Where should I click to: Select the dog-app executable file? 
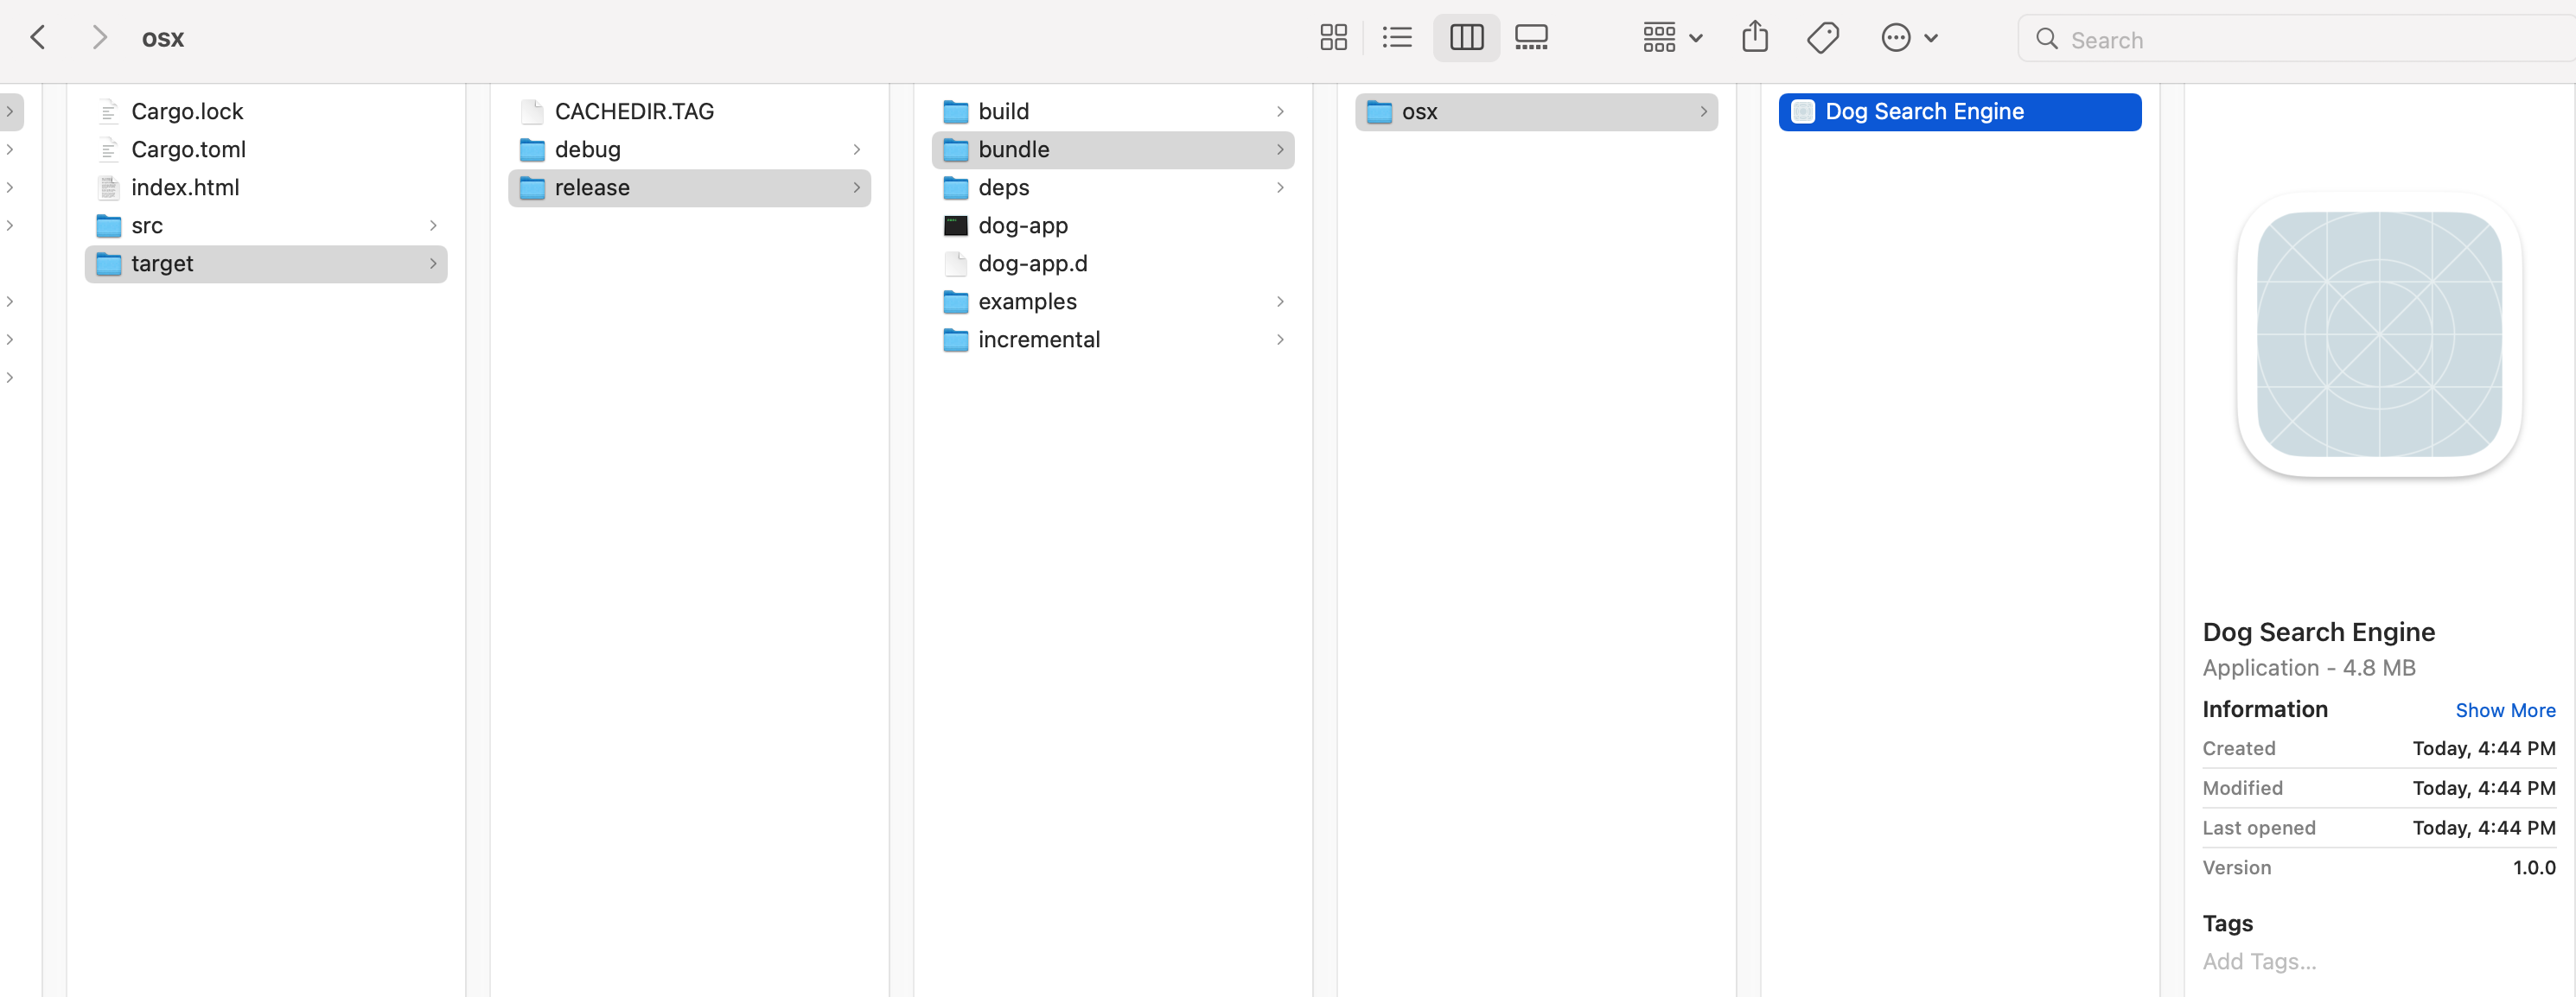pos(1022,225)
